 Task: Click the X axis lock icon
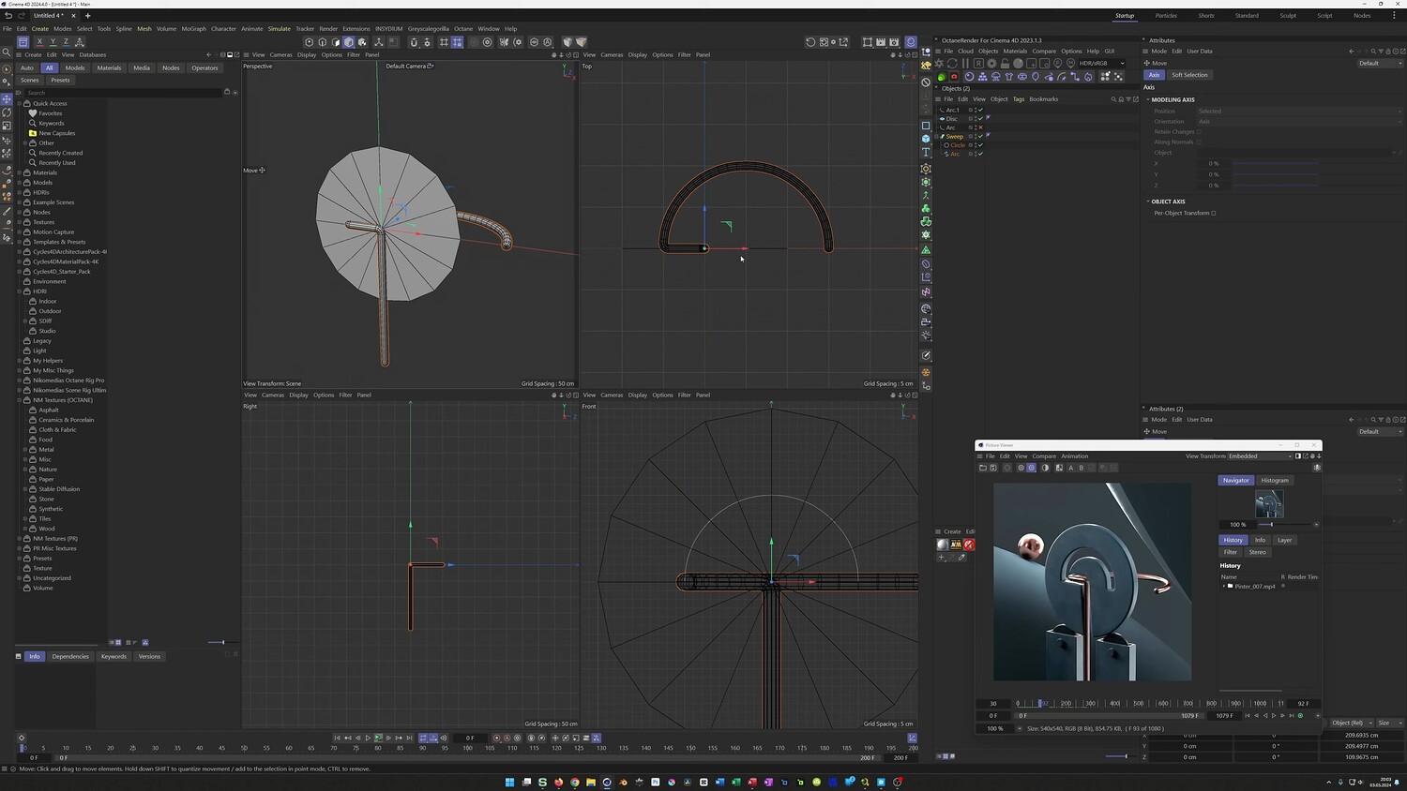click(x=39, y=42)
